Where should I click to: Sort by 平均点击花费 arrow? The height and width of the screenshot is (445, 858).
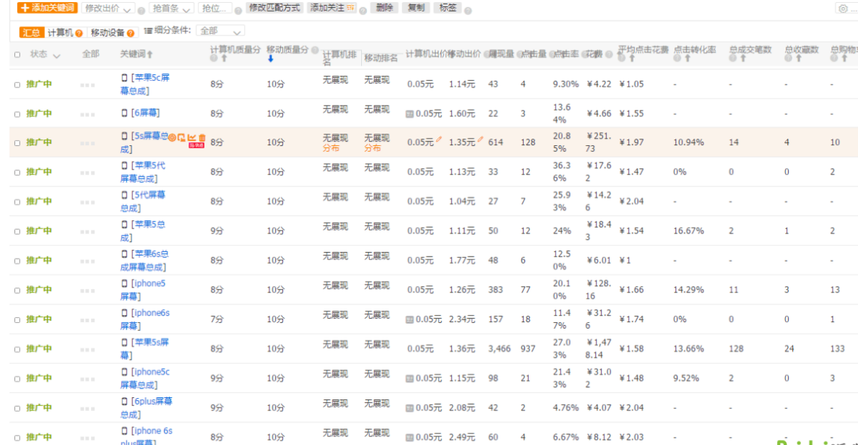pos(631,58)
